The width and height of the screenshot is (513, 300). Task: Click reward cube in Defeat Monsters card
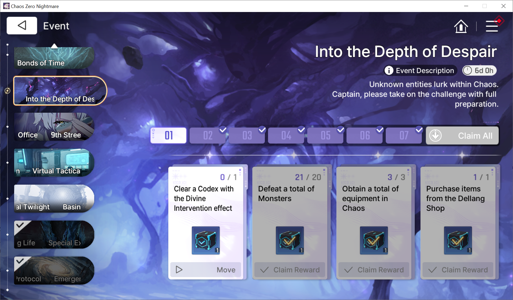[290, 240]
